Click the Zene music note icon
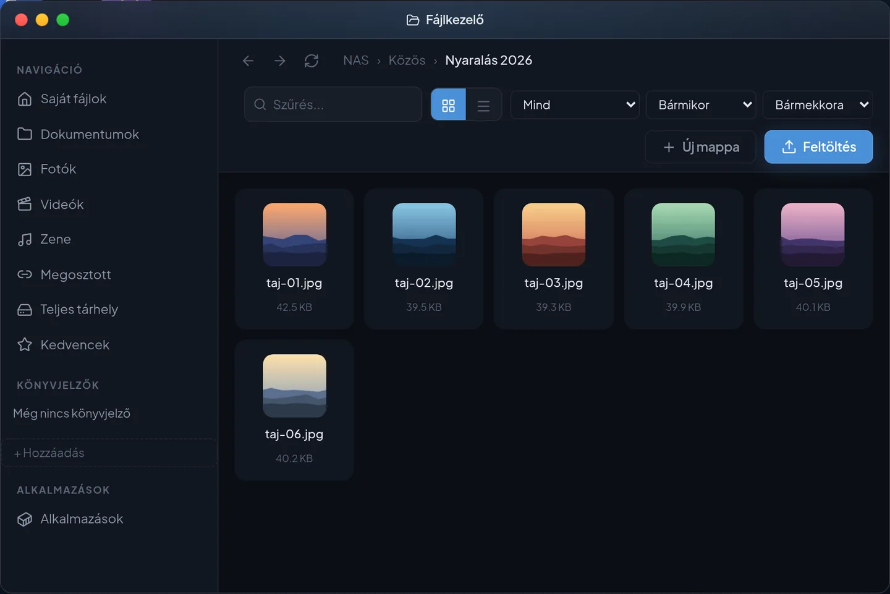Image resolution: width=890 pixels, height=594 pixels. pos(25,240)
